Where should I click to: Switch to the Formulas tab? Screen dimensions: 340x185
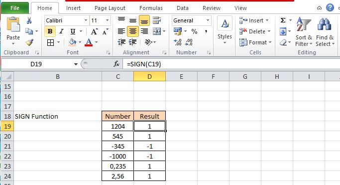tap(151, 8)
